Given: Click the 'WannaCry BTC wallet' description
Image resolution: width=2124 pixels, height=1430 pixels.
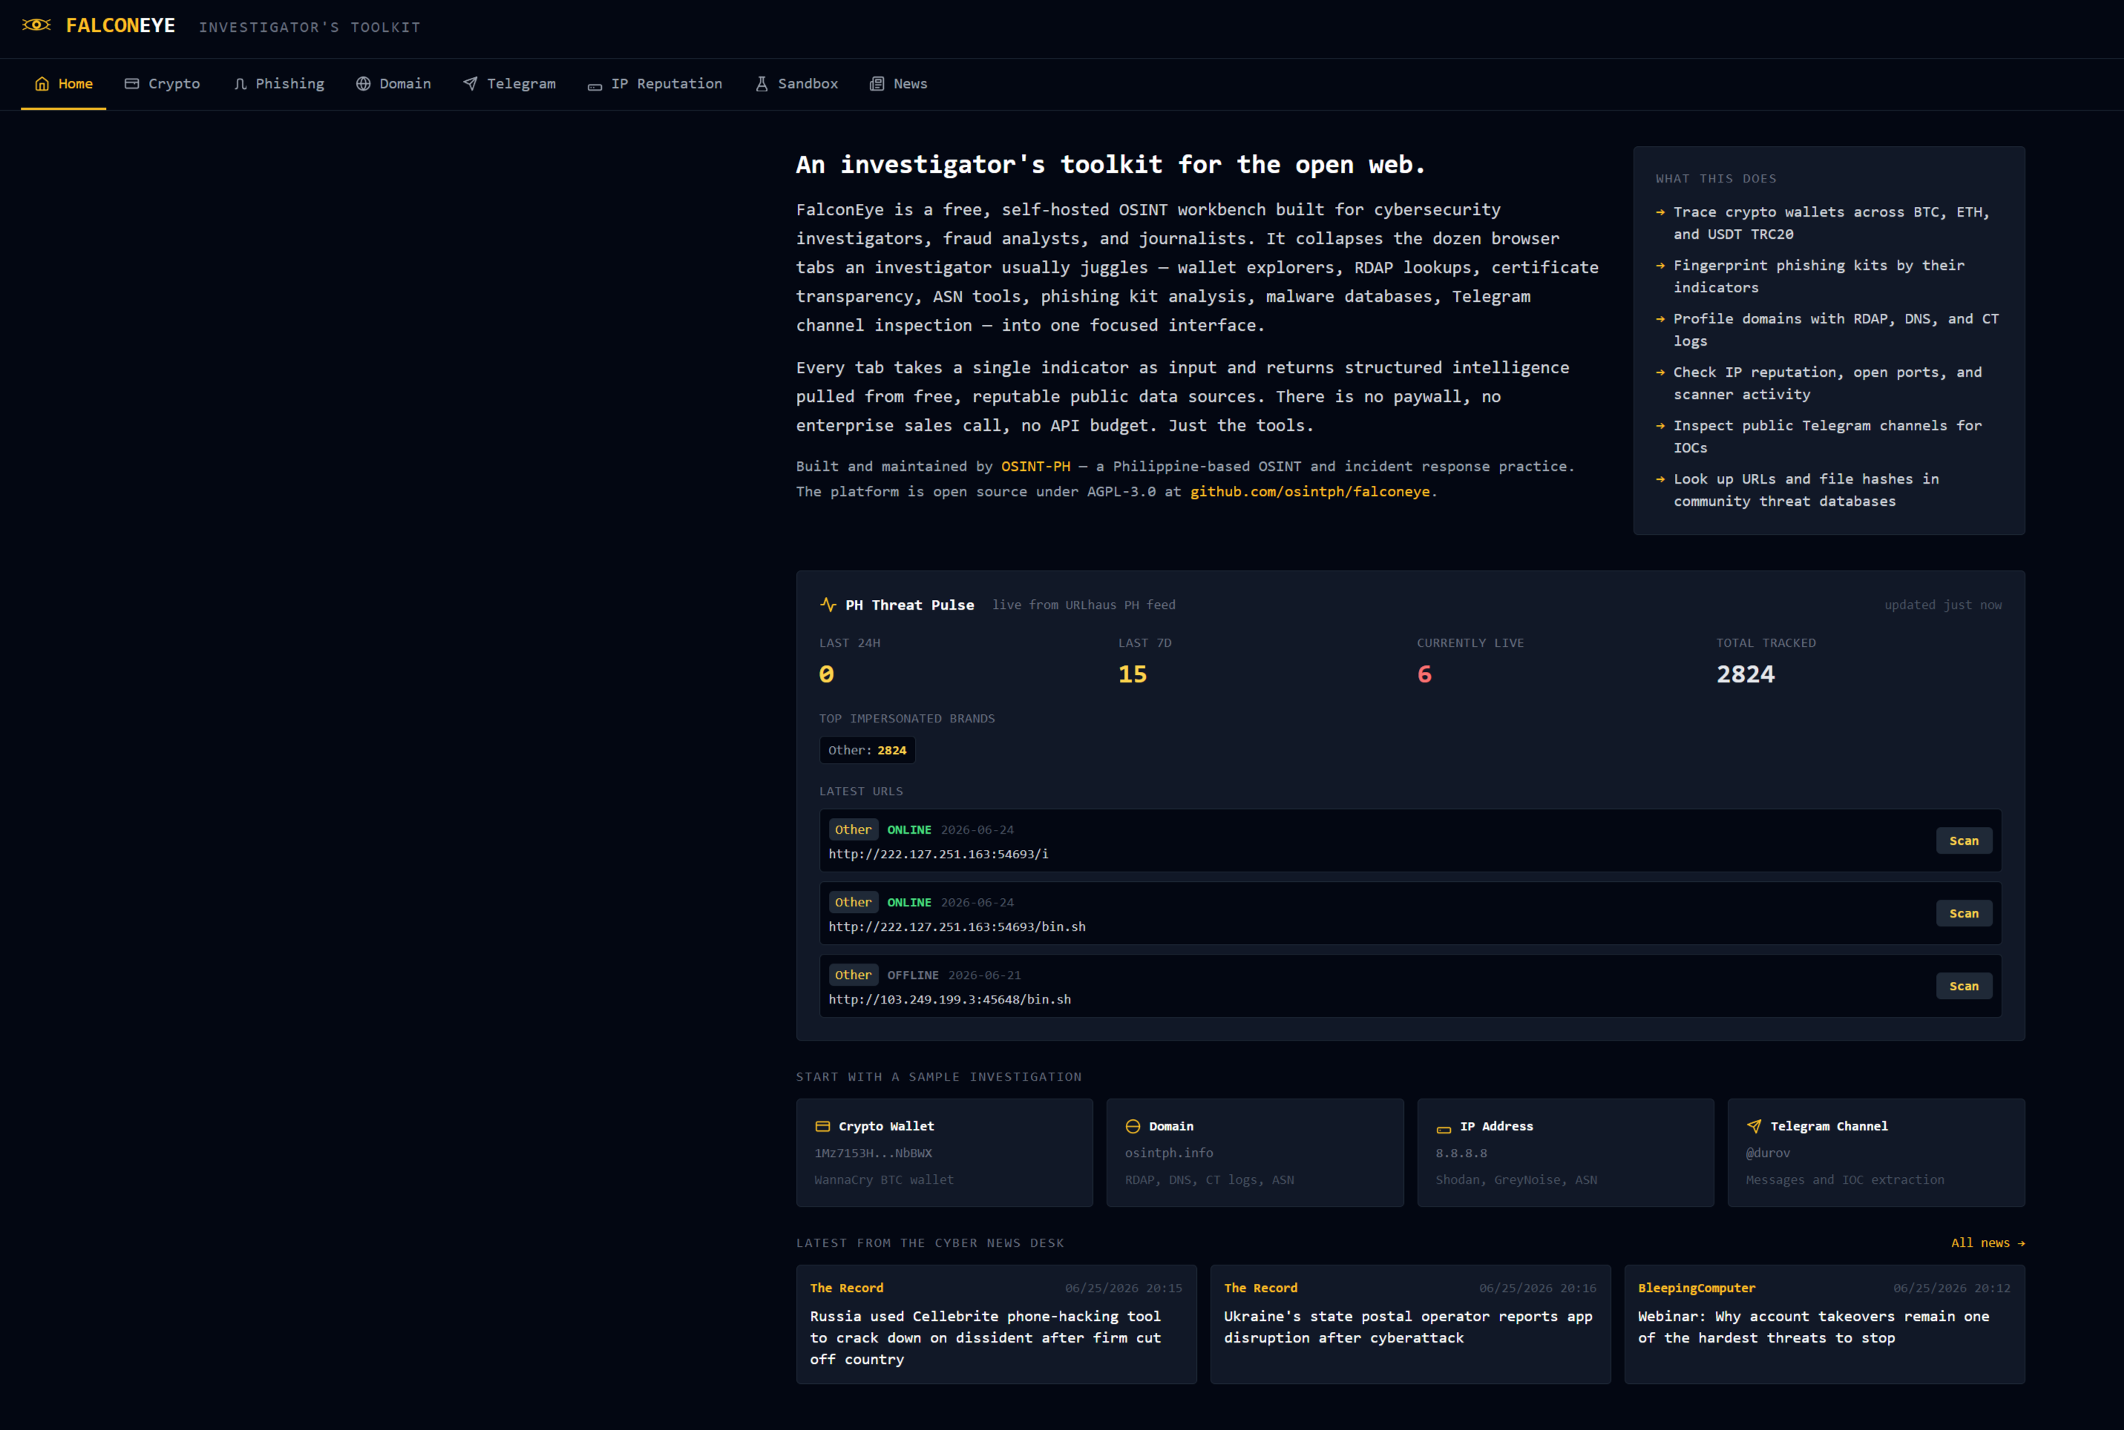Looking at the screenshot, I should [884, 1179].
